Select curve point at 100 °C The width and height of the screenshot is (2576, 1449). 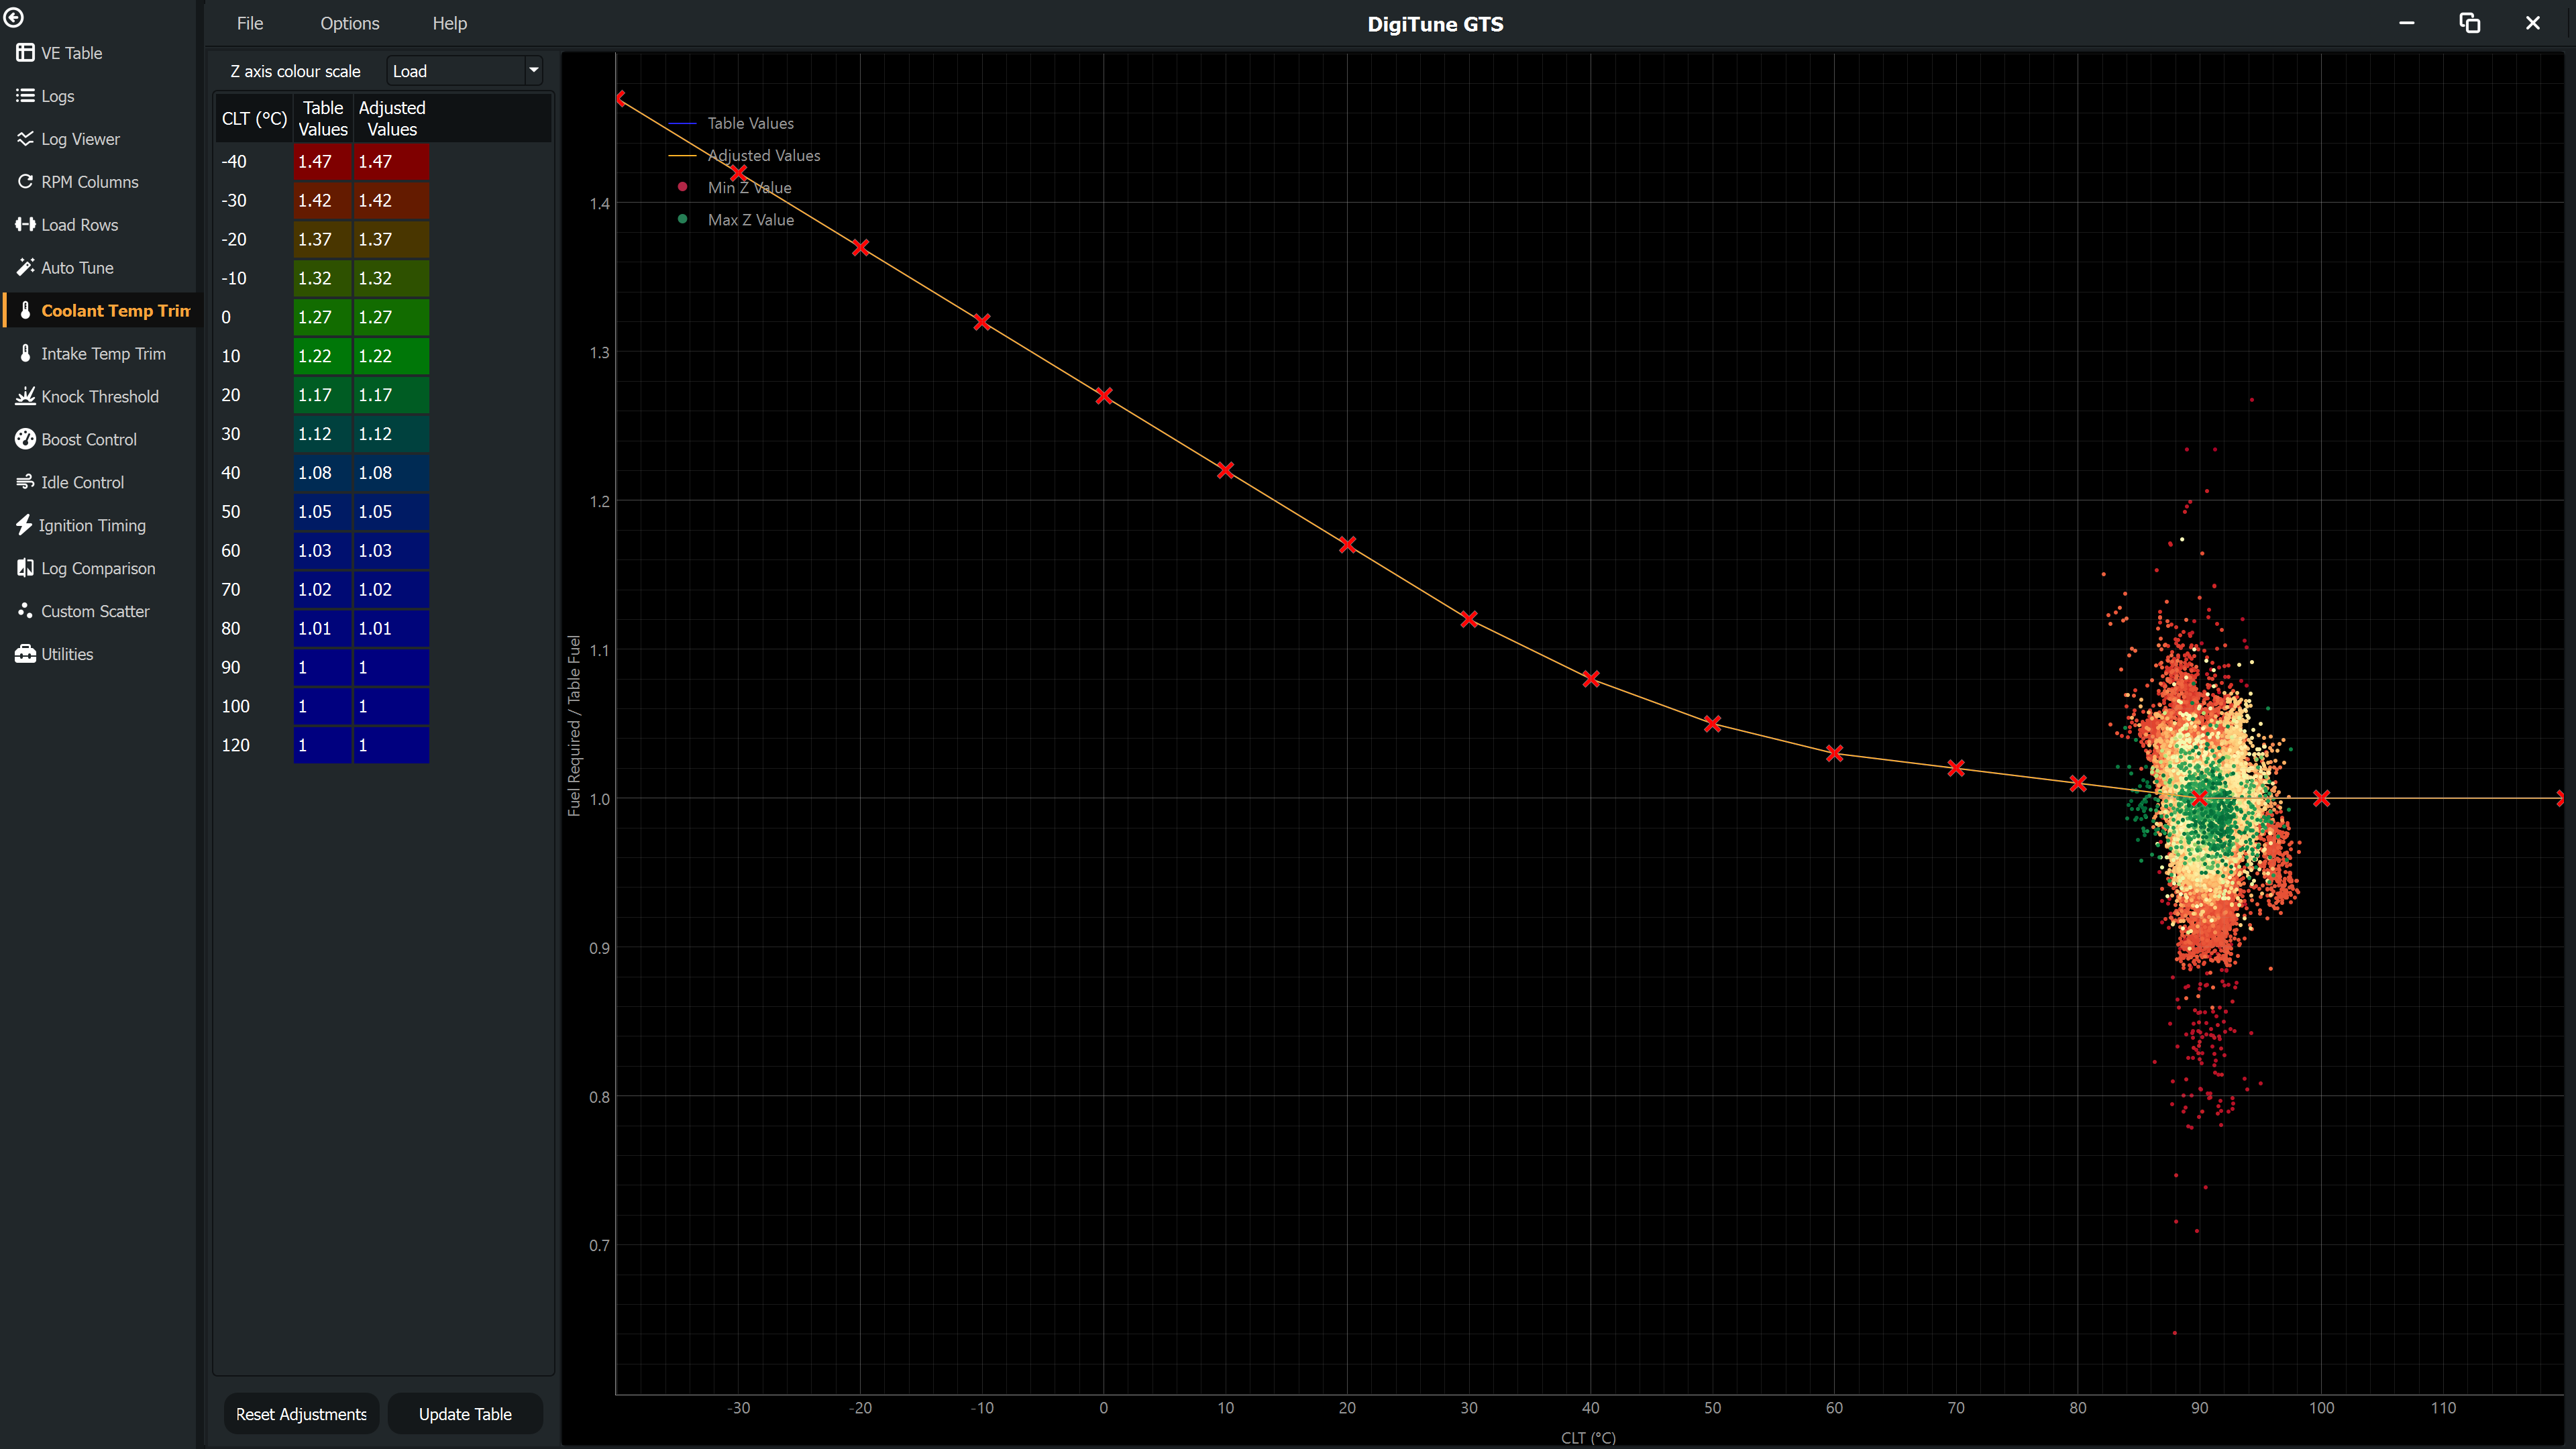point(2321,798)
